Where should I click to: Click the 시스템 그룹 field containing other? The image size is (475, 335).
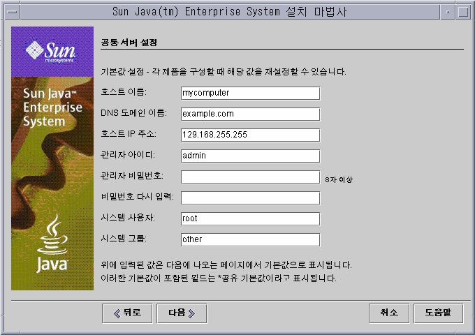pyautogui.click(x=250, y=239)
